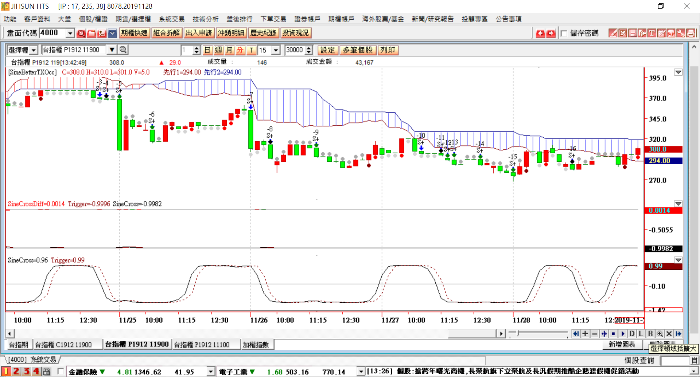Open the 技術分析 menu
The image size is (700, 377).
click(206, 19)
